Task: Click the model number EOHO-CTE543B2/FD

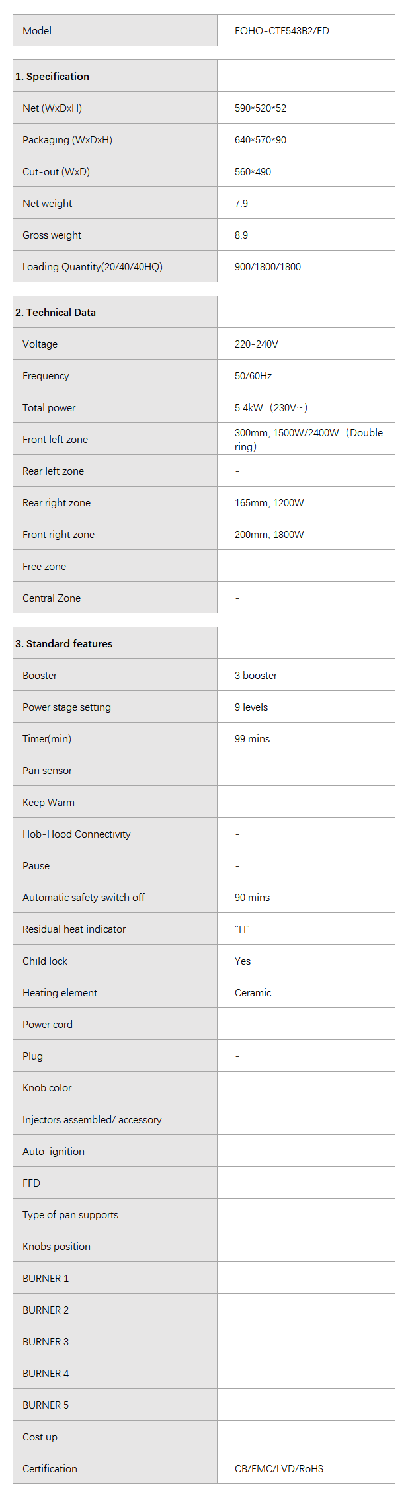Action: point(282,30)
